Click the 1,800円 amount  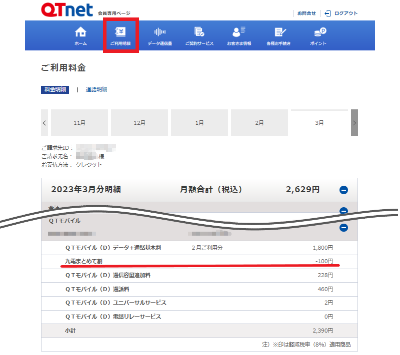click(322, 248)
